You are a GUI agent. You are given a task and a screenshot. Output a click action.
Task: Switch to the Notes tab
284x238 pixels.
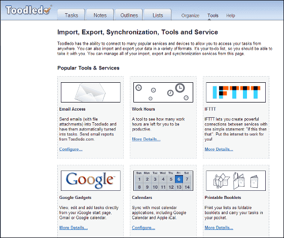pos(100,15)
